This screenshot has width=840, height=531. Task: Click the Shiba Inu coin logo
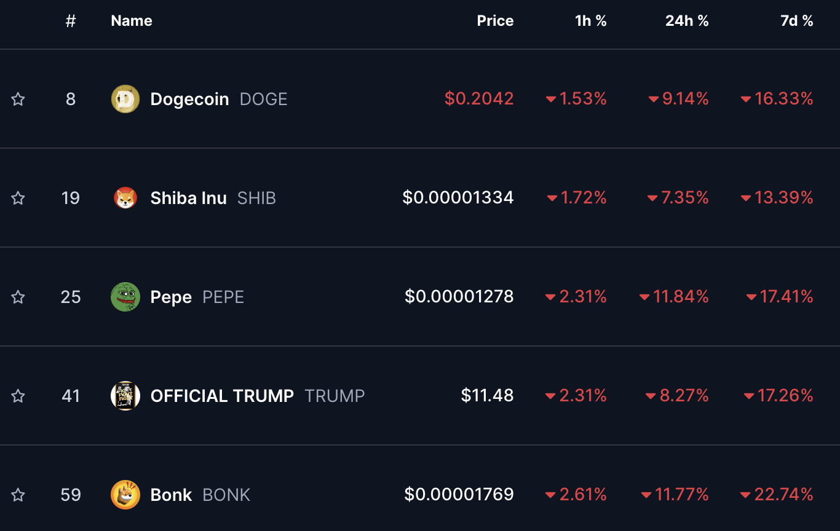point(125,198)
